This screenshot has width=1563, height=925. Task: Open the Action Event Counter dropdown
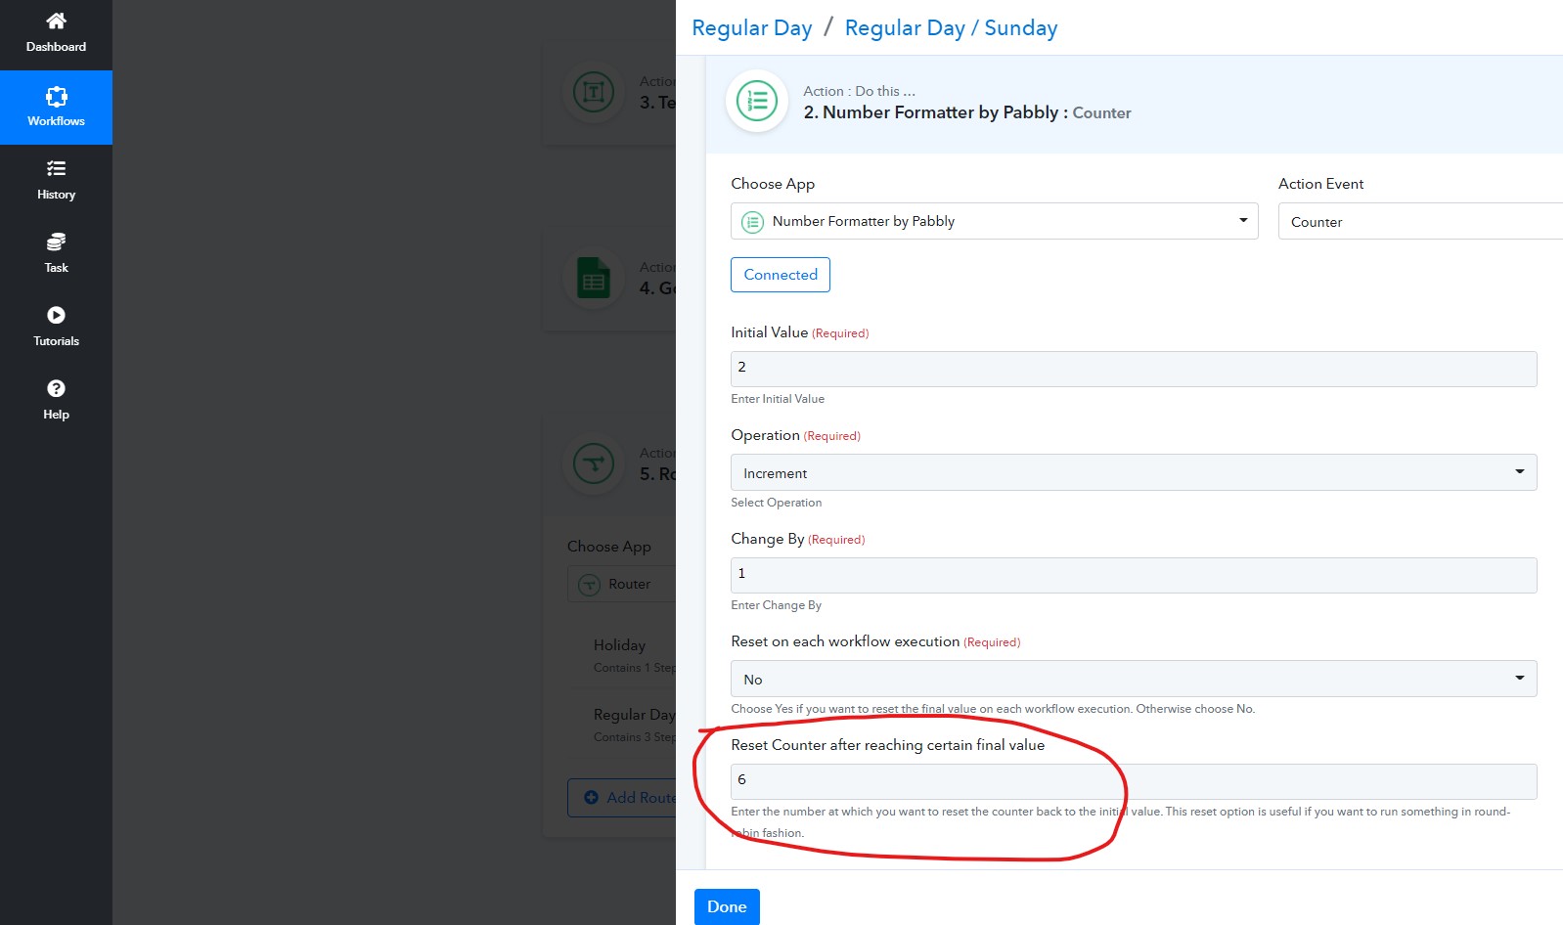[x=1420, y=221]
